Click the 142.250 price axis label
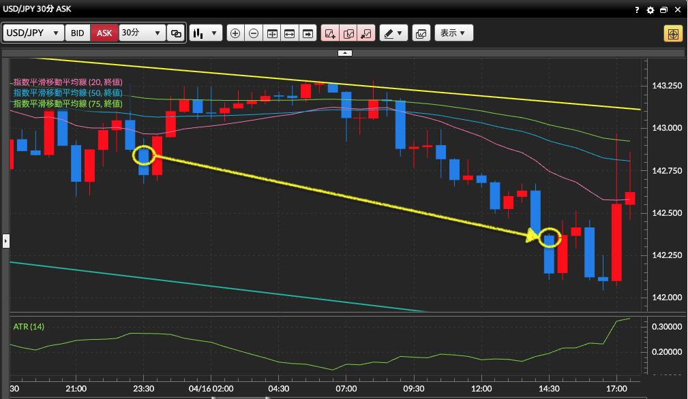The width and height of the screenshot is (688, 399). 667,255
